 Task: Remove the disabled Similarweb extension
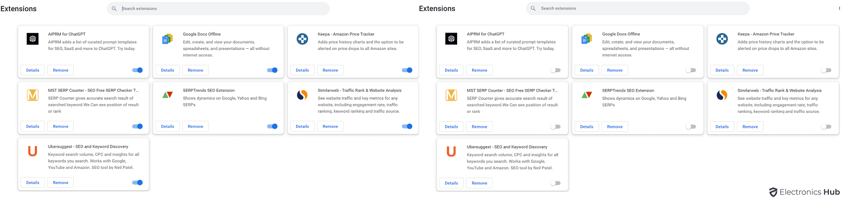[750, 127]
